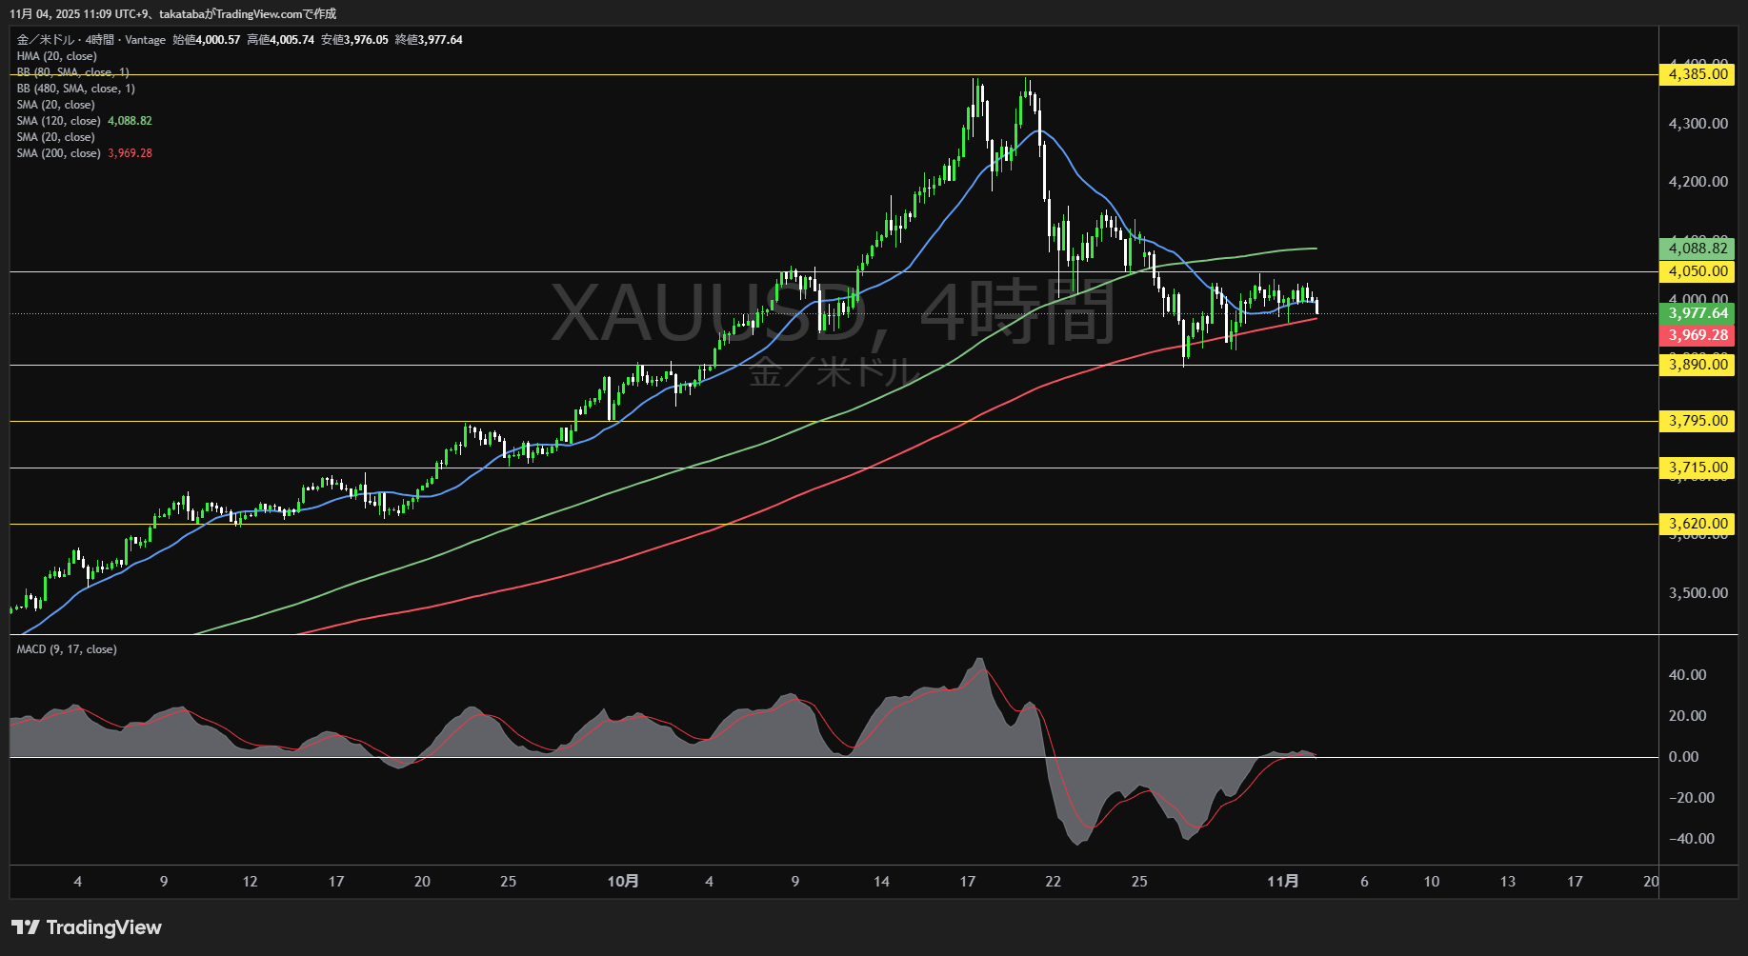Click the SMA (120, close) indicator legend
Viewport: 1748px width, 956px height.
[x=58, y=121]
